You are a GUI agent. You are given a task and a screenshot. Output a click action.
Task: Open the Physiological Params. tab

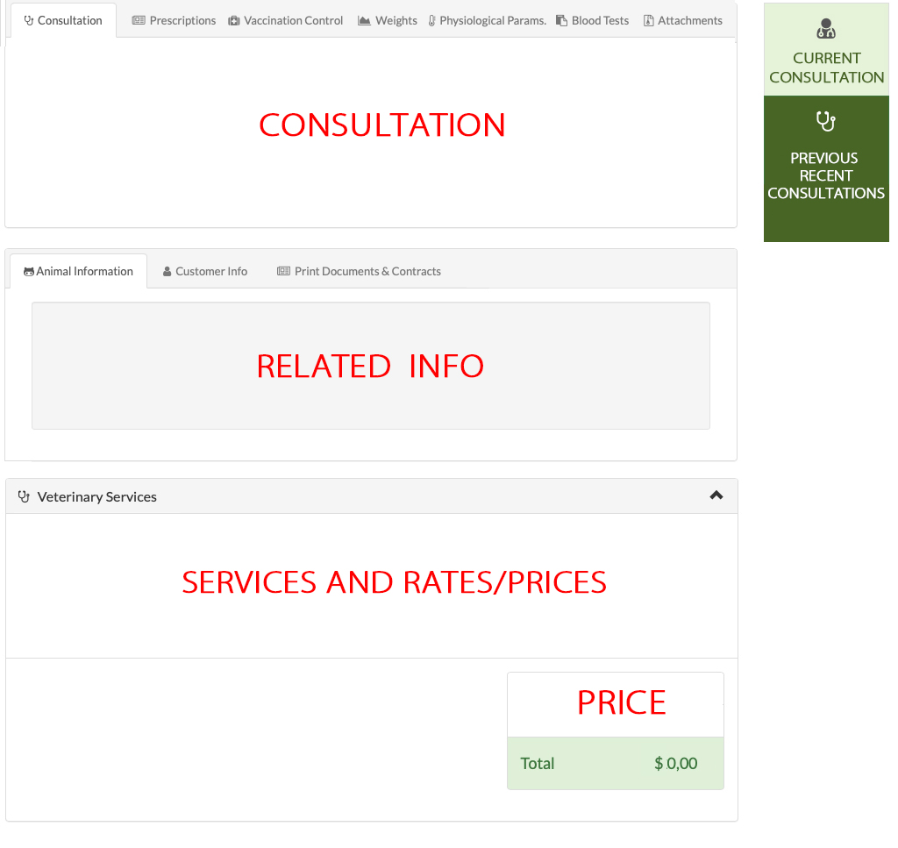click(488, 21)
